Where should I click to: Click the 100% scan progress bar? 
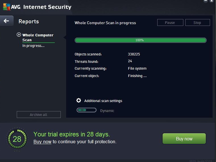click(x=140, y=40)
